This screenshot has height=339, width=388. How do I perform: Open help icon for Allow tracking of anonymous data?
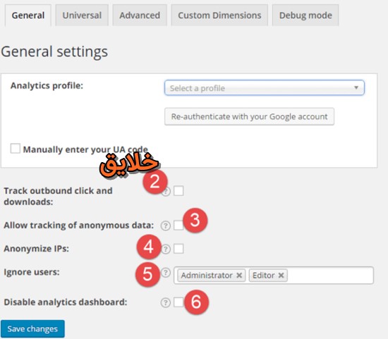166,226
